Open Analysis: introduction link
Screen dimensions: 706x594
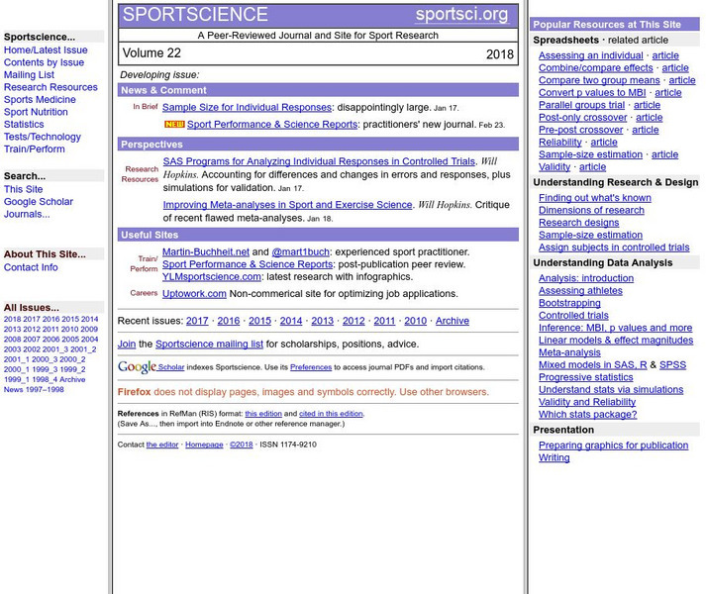coord(586,279)
